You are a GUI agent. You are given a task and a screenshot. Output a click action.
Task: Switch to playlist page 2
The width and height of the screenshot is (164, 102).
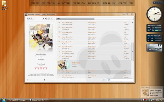coord(104,80)
